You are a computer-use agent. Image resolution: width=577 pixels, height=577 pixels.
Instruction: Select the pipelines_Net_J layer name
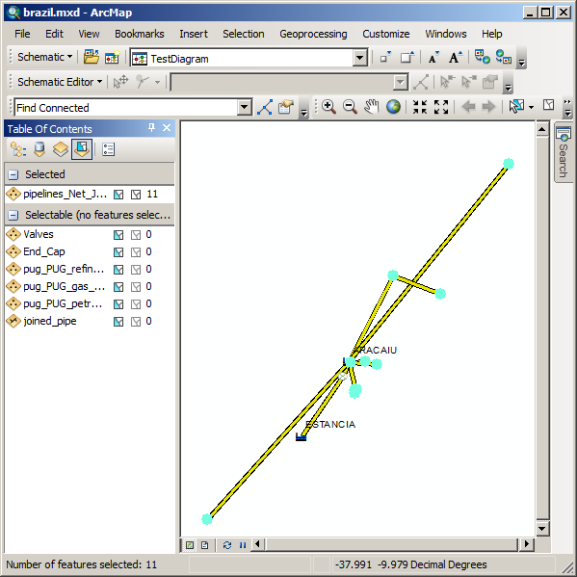[x=66, y=194]
